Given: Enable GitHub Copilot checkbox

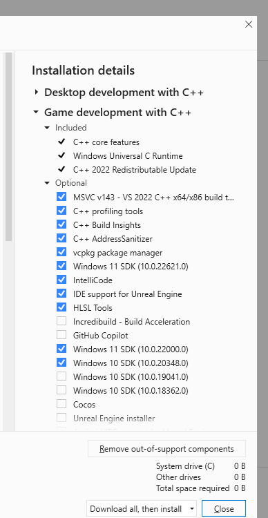Looking at the screenshot, I should click(61, 335).
